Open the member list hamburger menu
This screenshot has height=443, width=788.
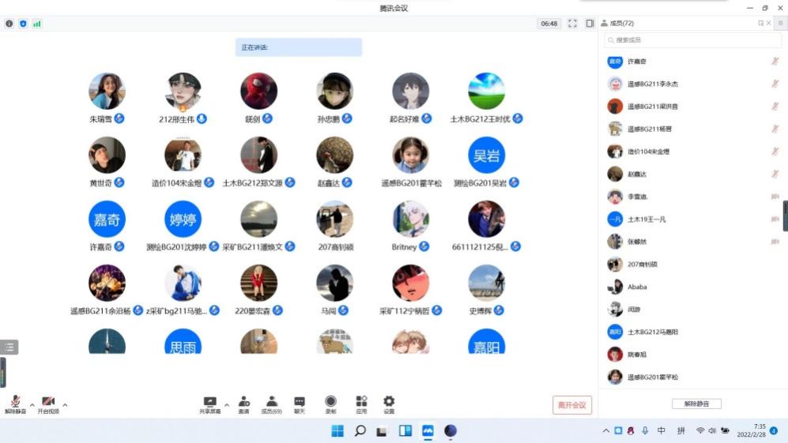click(x=780, y=24)
